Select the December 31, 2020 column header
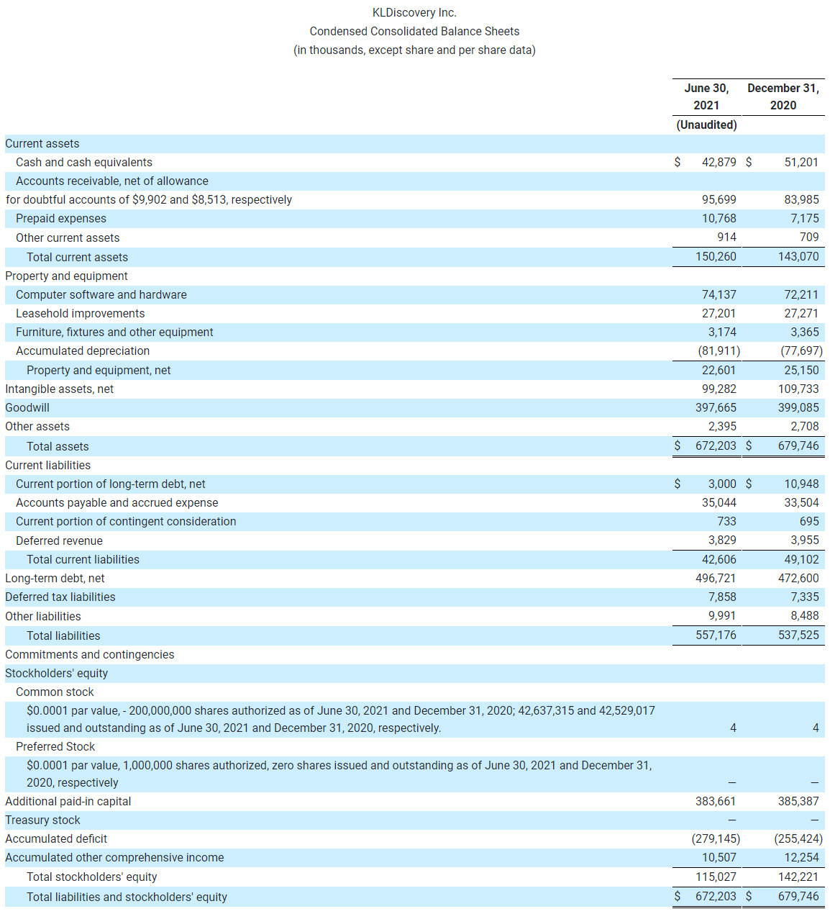 pyautogui.click(x=783, y=96)
